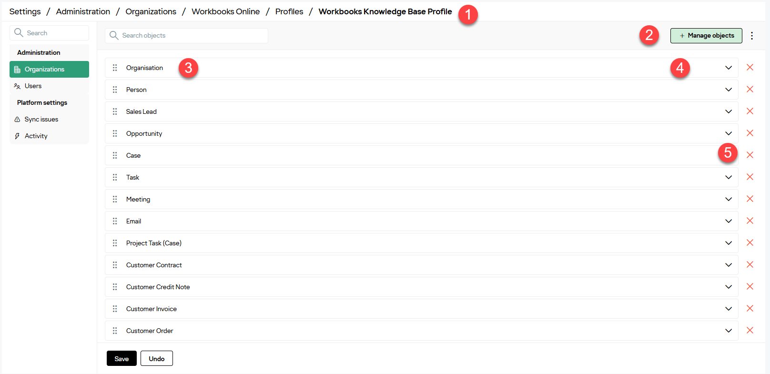Screen dimensions: 770x374
Task: Open Activity in the sidebar
Action: click(49, 136)
